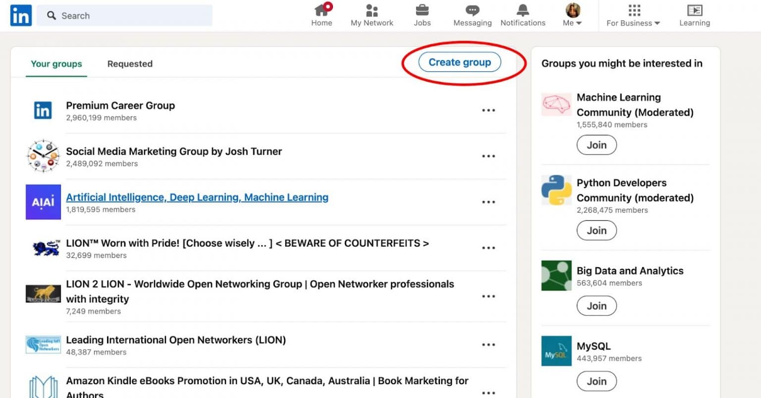
Task: Click the LinkedIn logo in the corner
Action: [20, 15]
